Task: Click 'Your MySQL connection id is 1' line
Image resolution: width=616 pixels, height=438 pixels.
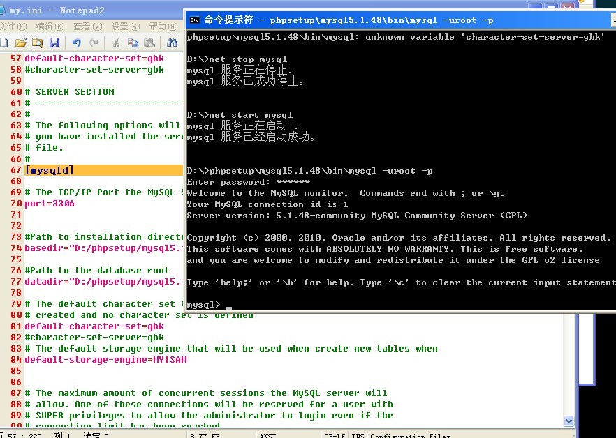Action: pos(267,204)
